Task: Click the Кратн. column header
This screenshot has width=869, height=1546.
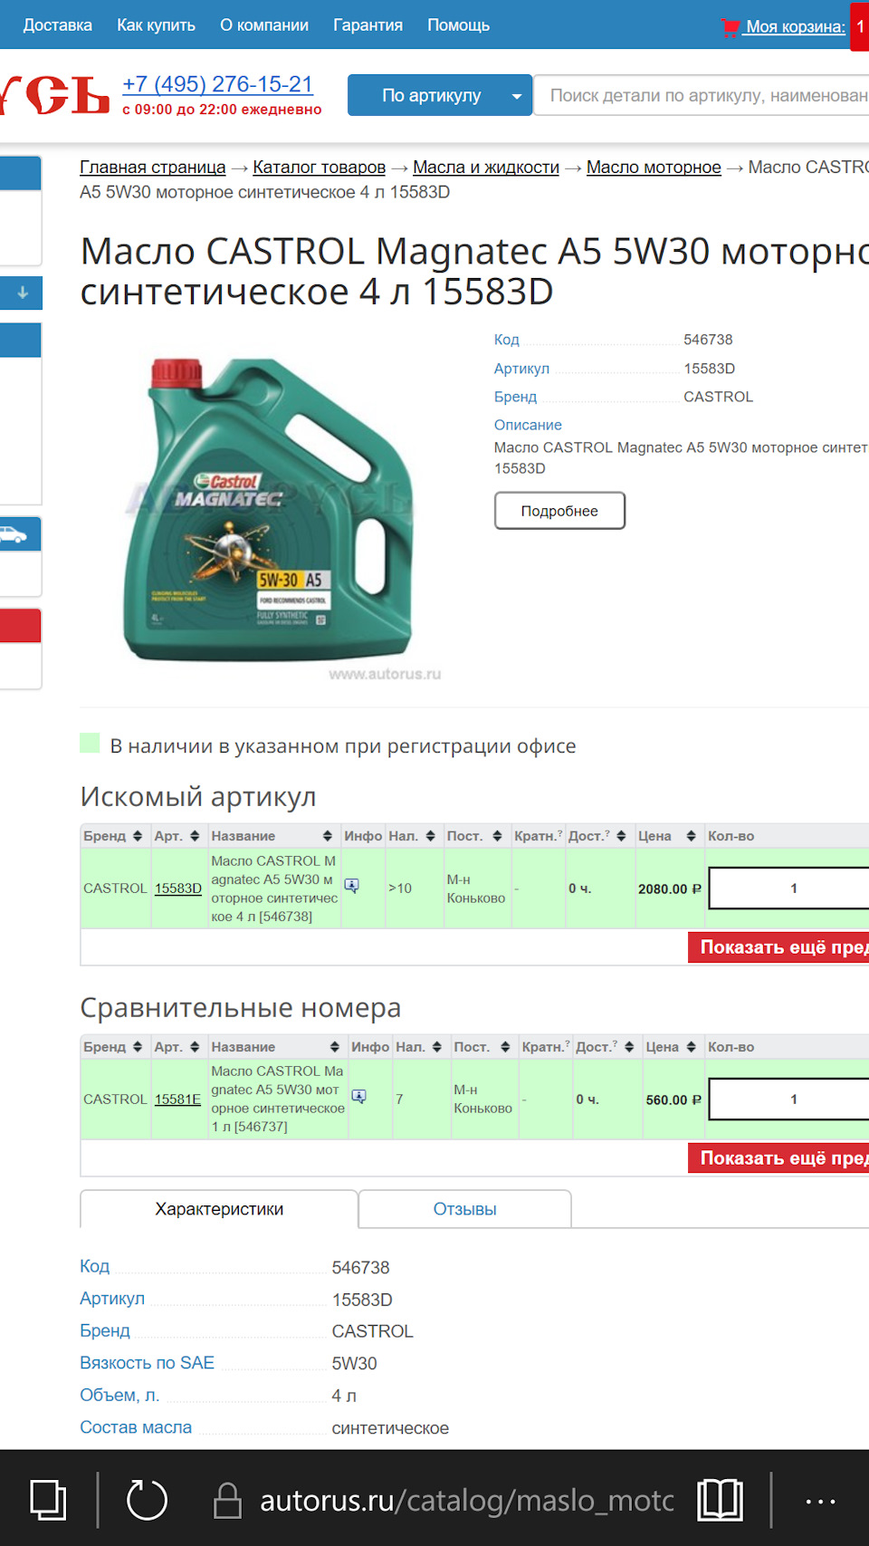Action: (538, 836)
